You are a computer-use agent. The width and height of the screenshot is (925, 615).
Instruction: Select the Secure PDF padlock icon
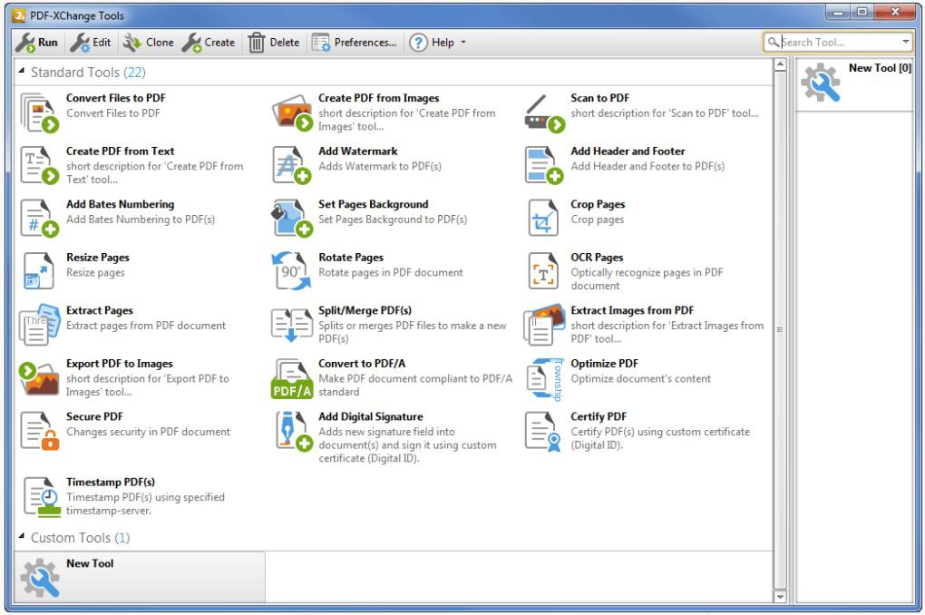click(39, 431)
